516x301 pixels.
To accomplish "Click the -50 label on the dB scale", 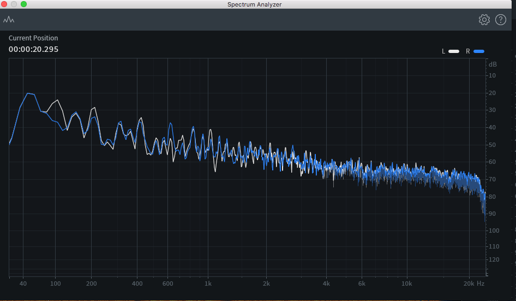I will 491,145.
